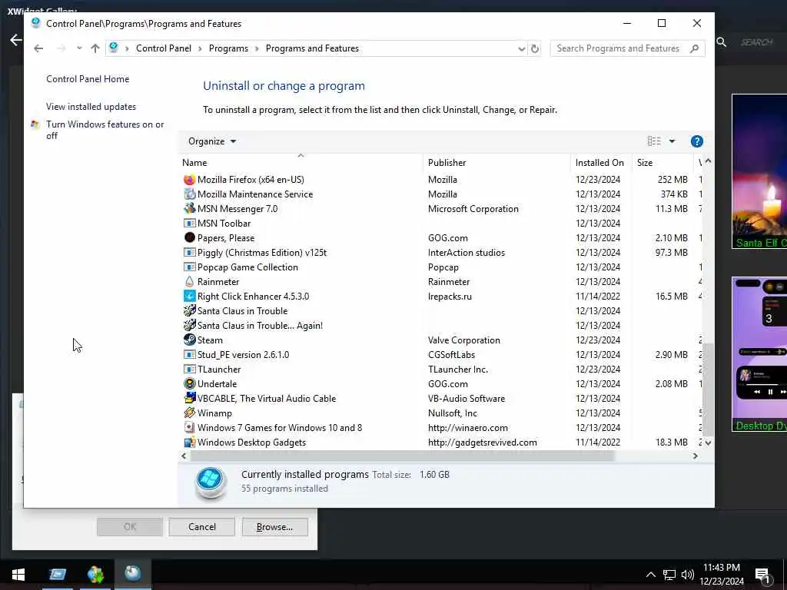
Task: Sort list by Name column header
Action: [301, 163]
